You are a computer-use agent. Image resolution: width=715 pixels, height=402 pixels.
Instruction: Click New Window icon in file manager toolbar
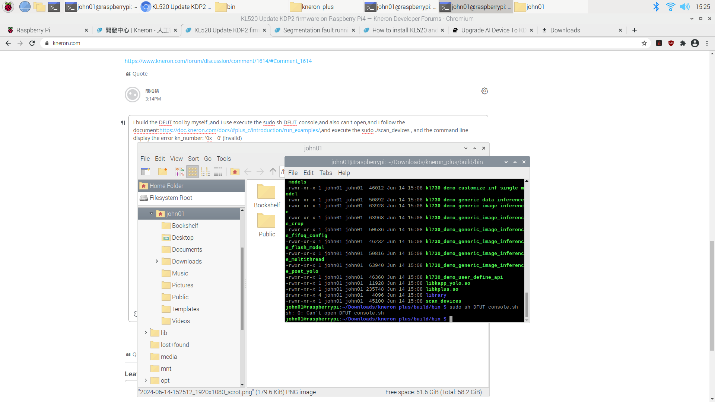pos(146,172)
